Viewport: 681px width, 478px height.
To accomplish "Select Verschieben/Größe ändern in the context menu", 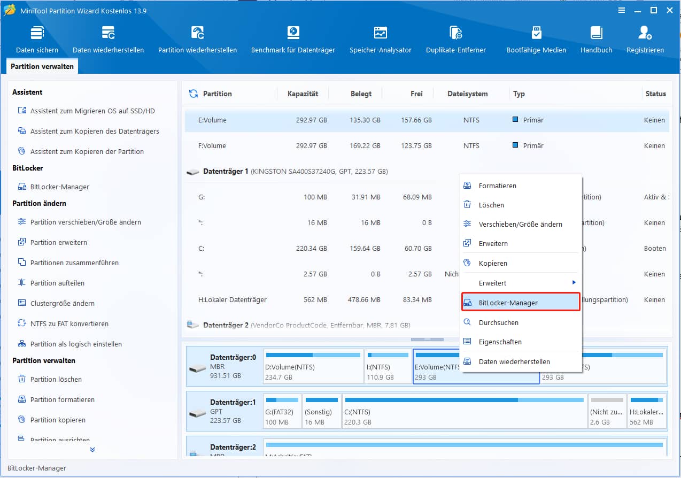I will tap(521, 224).
